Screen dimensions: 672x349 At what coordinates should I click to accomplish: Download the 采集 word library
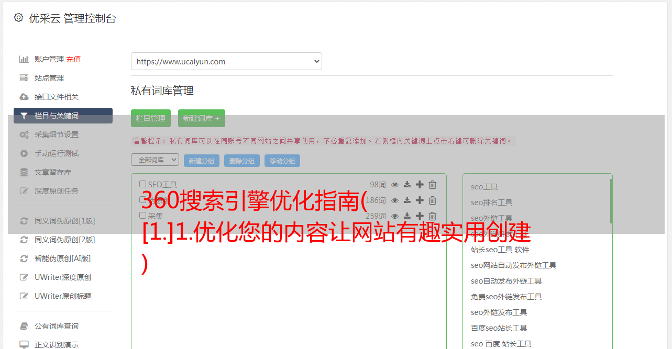click(407, 216)
